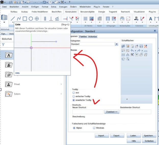Expand the Privat folder arrow
Viewport: 159px width, 145px height.
tap(61, 84)
